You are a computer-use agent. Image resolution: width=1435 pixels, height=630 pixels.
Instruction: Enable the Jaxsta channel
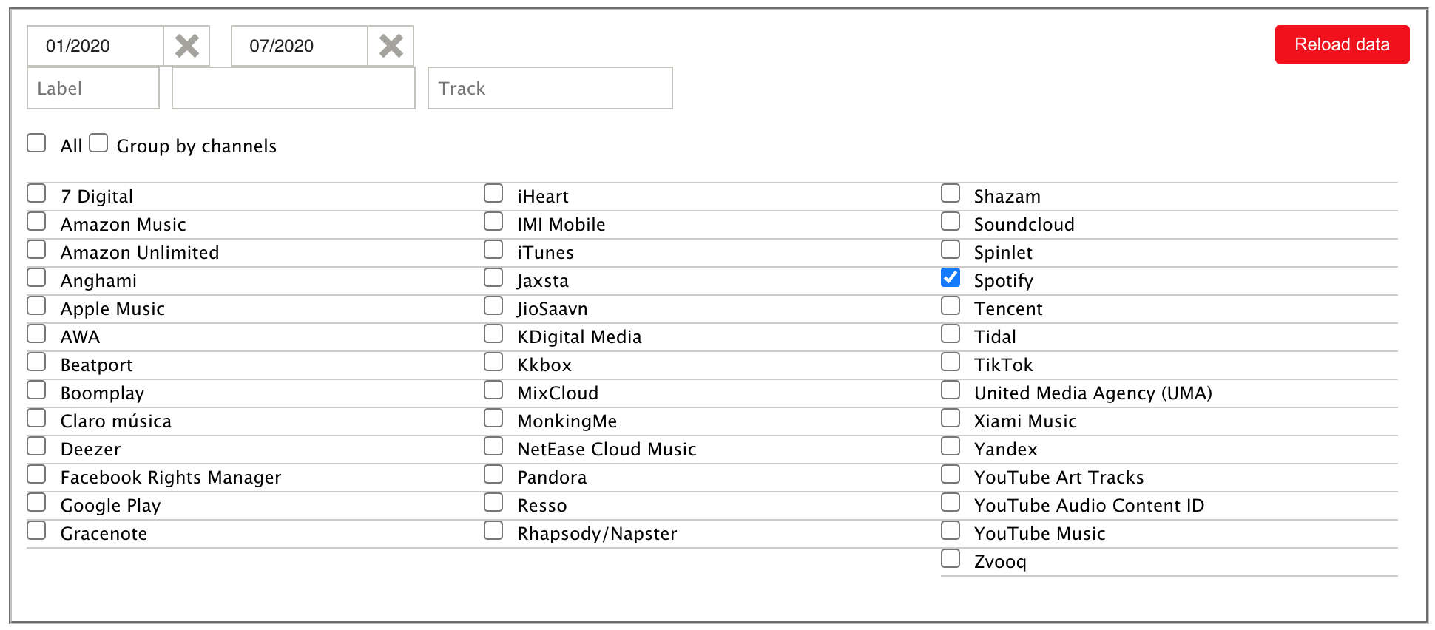pyautogui.click(x=493, y=277)
